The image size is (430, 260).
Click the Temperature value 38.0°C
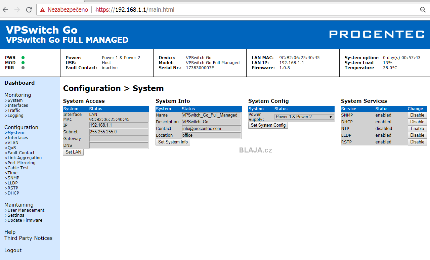coord(390,68)
